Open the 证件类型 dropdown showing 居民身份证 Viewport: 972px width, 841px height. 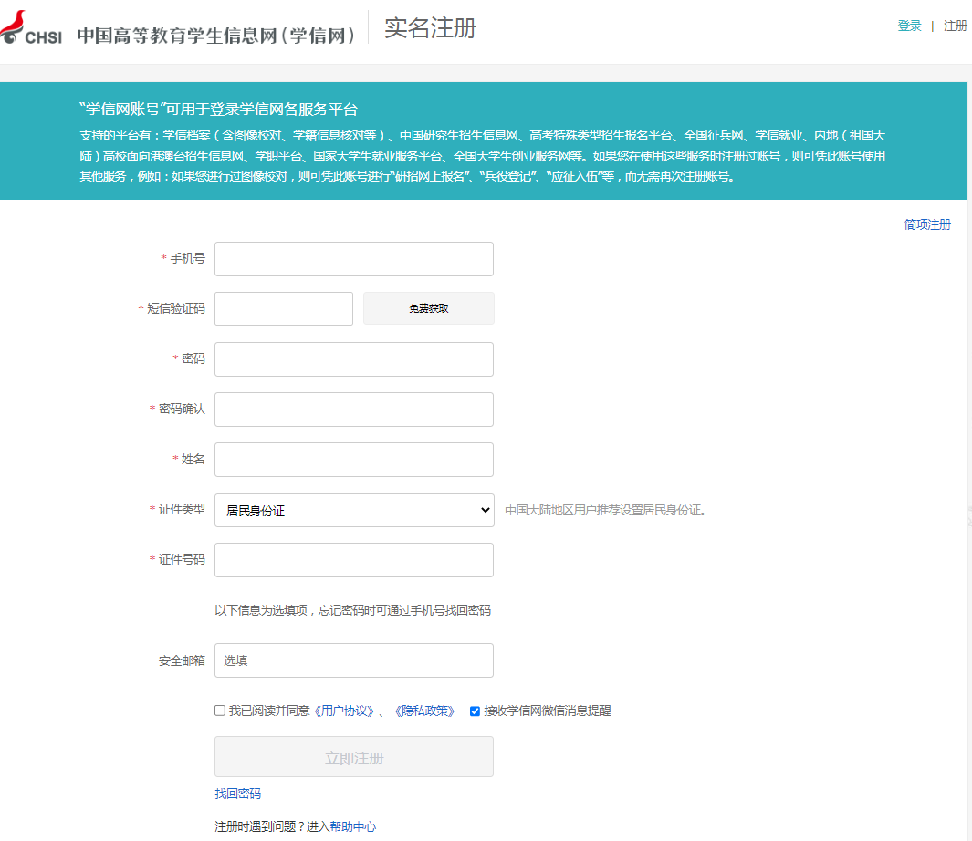point(354,510)
